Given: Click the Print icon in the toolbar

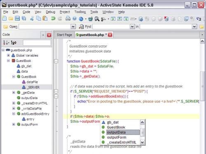Looking at the screenshot, I should 68,19.
